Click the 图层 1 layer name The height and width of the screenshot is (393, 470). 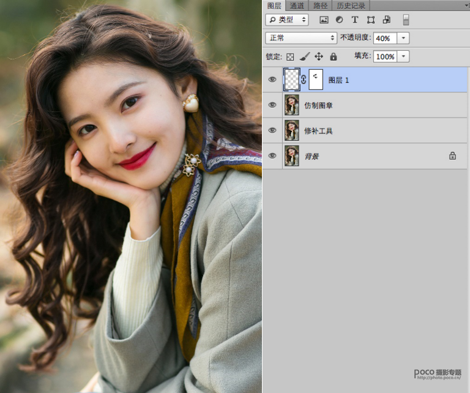[x=338, y=80]
